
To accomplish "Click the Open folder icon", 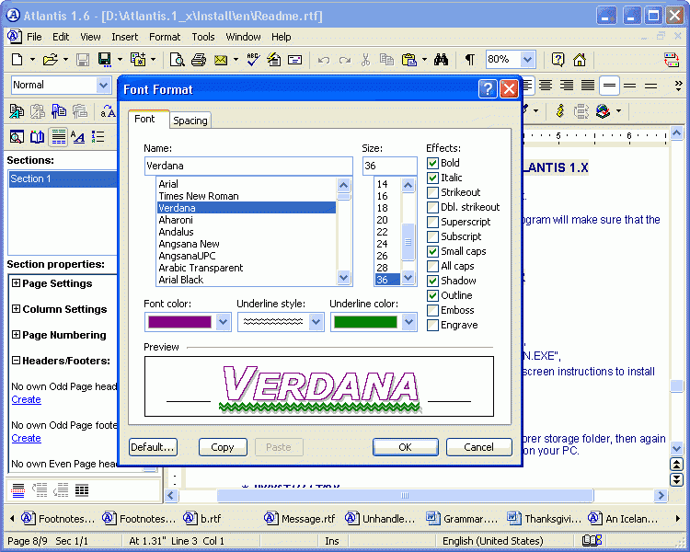I will tap(51, 59).
